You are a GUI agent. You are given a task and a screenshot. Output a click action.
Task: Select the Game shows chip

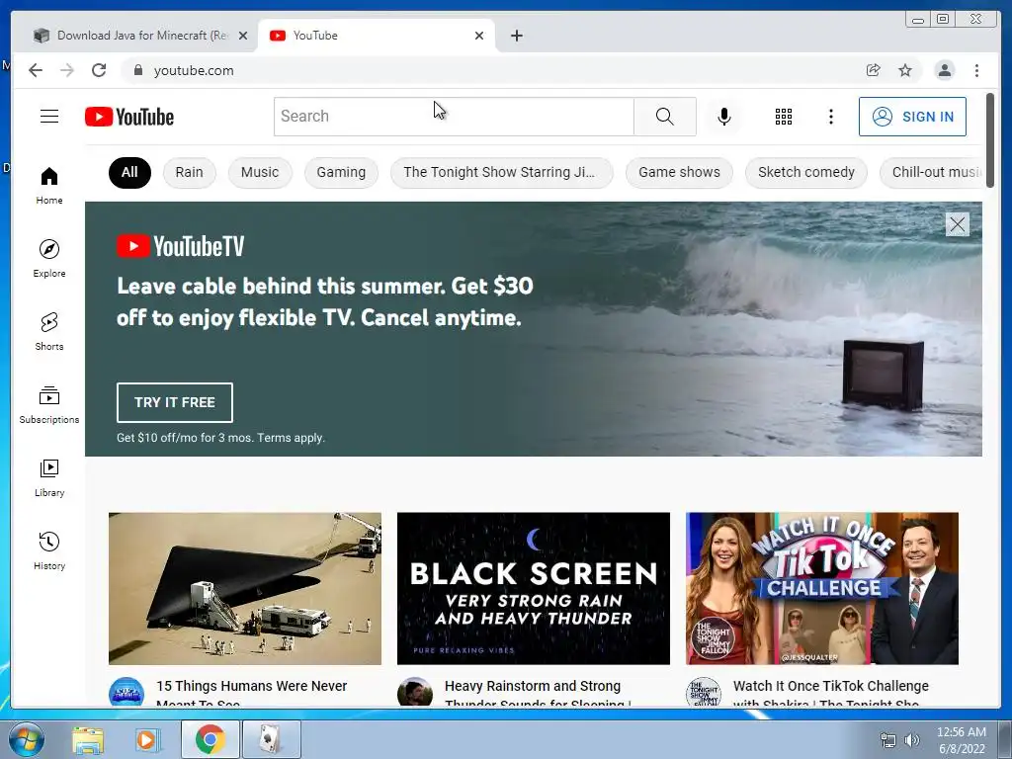point(679,172)
